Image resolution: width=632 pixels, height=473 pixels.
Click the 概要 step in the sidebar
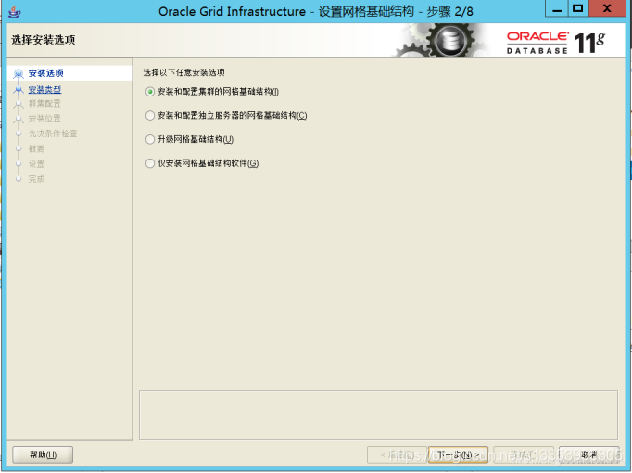[36, 148]
